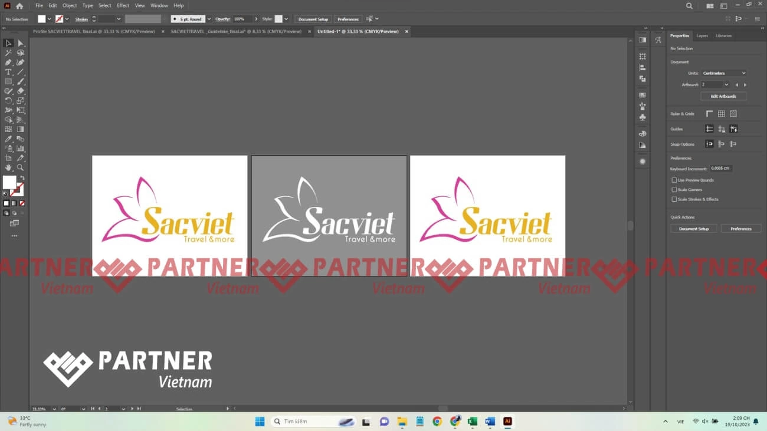Toggle Transparency Grid icon in Properties
The height and width of the screenshot is (431, 767).
(733, 114)
